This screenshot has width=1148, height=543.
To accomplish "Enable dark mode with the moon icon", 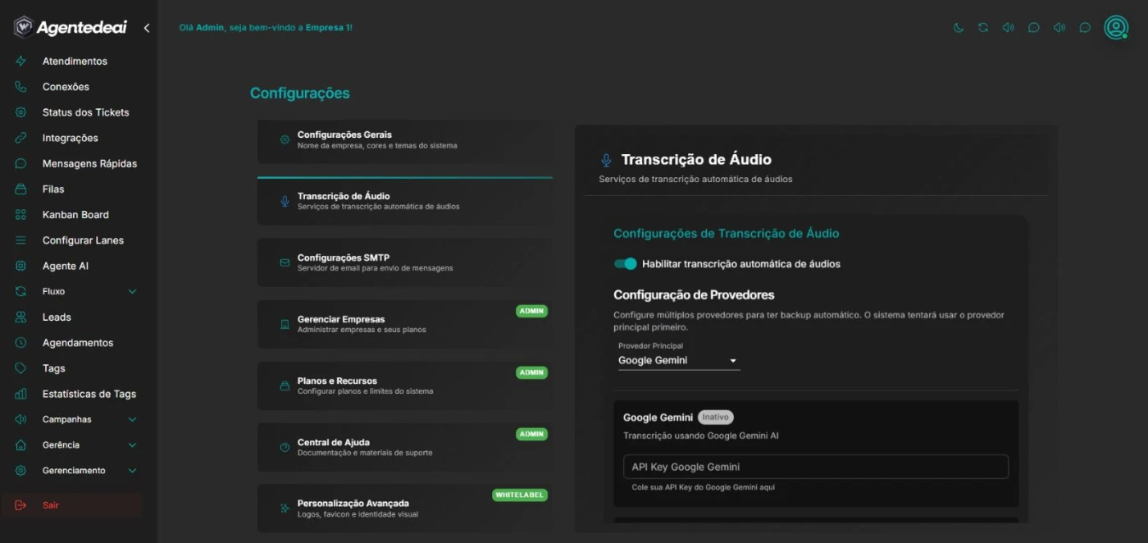I will pos(958,27).
